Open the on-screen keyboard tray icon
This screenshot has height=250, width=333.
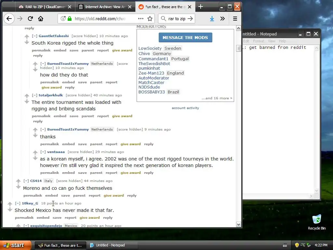285,245
